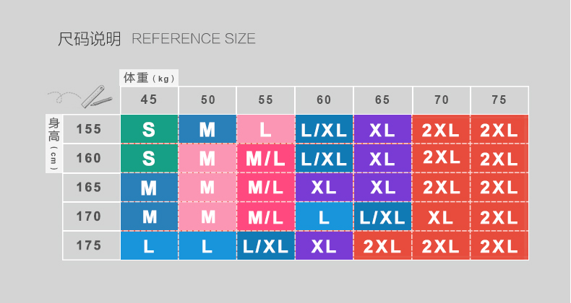
Task: Click the light blue L cell at 170 cm, 60 kg
Action: tap(324, 216)
